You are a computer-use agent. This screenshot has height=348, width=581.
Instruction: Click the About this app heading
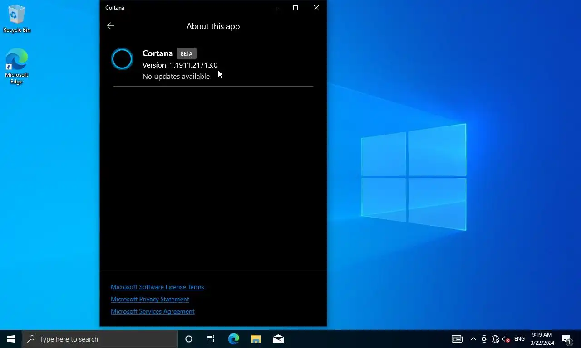point(213,26)
